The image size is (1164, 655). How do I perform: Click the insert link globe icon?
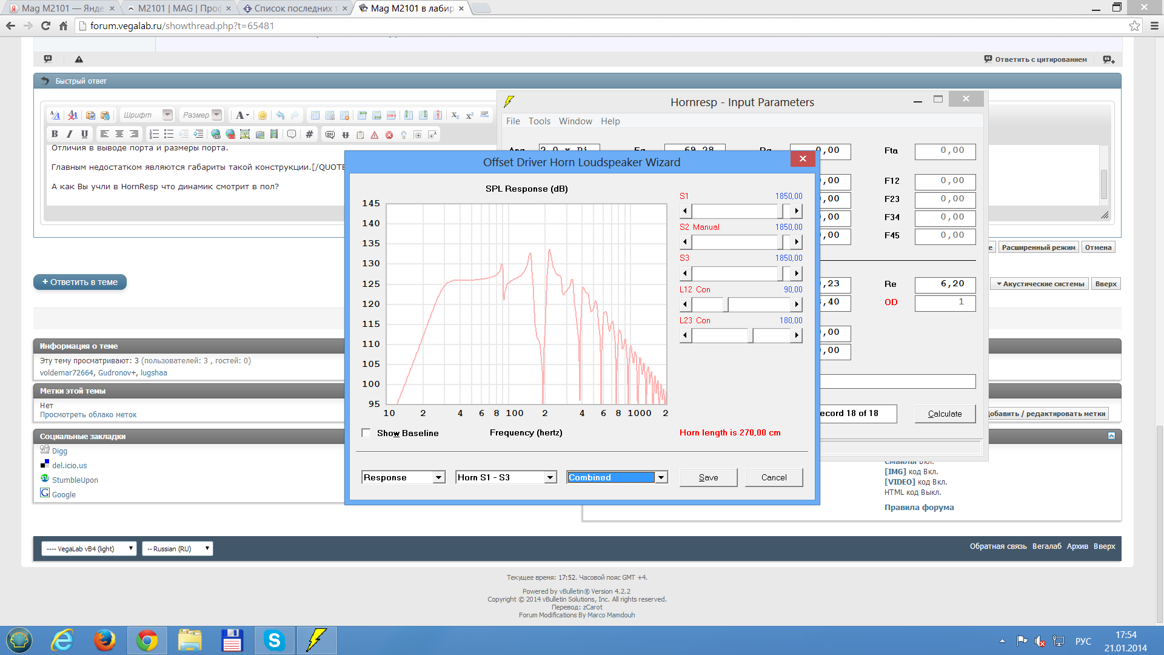point(216,135)
